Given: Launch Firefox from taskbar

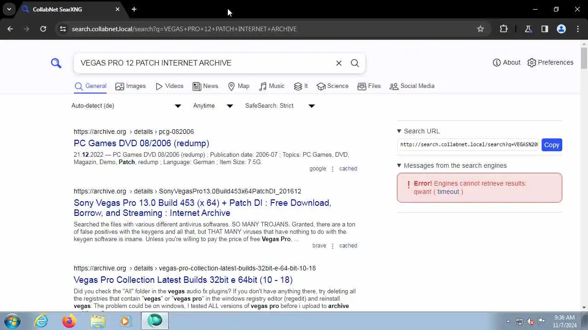Looking at the screenshot, I should coord(69,321).
